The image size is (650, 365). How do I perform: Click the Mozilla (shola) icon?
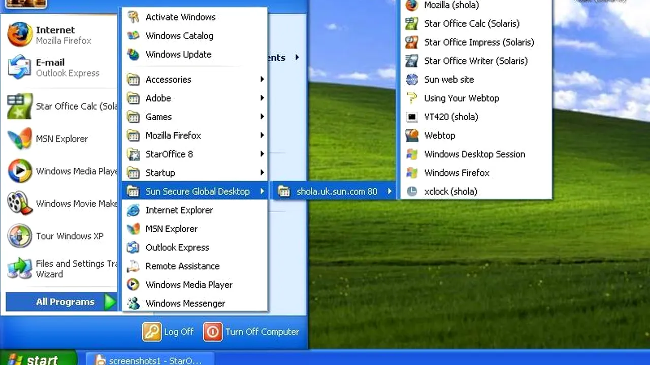pyautogui.click(x=412, y=5)
